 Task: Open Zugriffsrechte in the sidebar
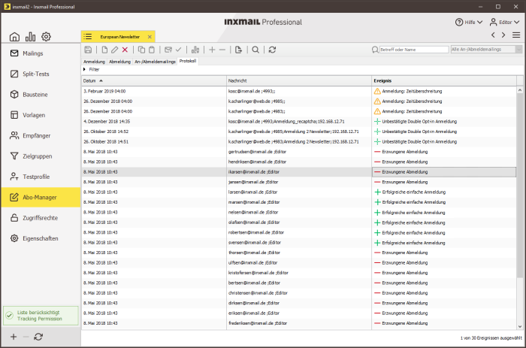point(41,218)
